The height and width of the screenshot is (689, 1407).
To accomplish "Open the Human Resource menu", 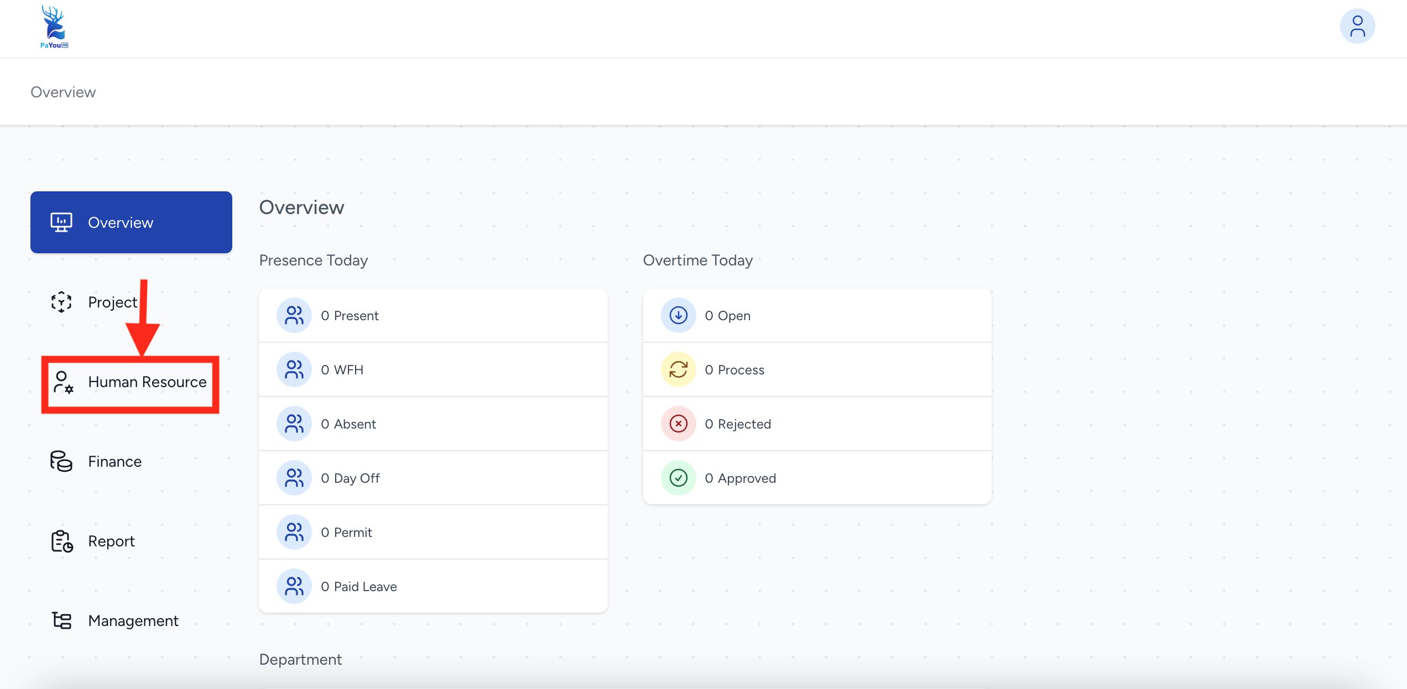I will [147, 382].
